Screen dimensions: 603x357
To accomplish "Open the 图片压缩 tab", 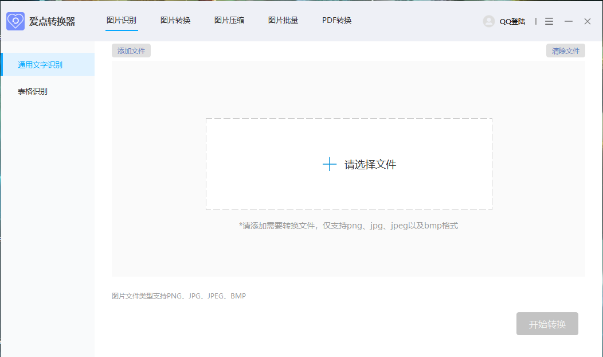I will click(229, 20).
